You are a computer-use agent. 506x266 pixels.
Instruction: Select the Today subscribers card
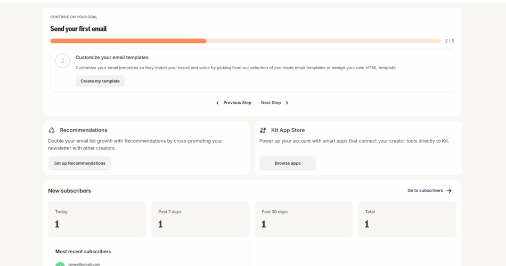(x=97, y=219)
